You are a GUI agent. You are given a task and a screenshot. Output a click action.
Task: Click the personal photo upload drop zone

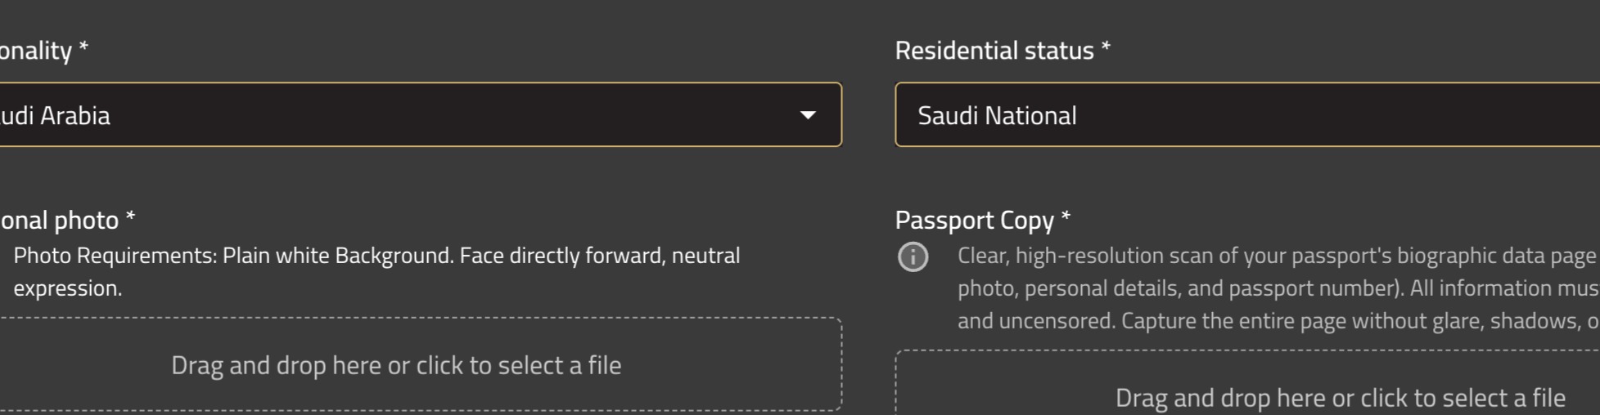pos(421,364)
